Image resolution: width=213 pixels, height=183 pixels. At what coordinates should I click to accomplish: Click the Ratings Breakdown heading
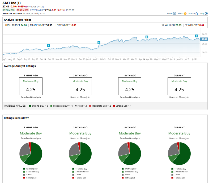pyautogui.click(x=16, y=118)
